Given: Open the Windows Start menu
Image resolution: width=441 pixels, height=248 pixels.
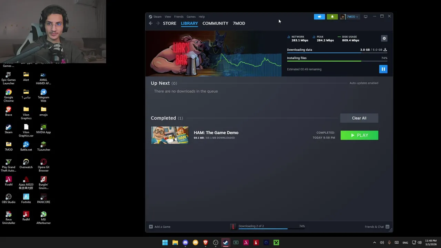Looking at the screenshot, I should pyautogui.click(x=165, y=242).
